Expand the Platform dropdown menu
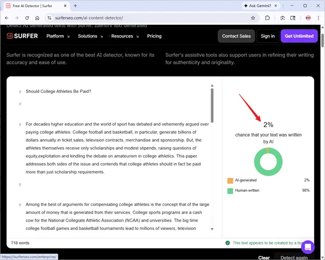This screenshot has height=260, width=325. pos(58,36)
